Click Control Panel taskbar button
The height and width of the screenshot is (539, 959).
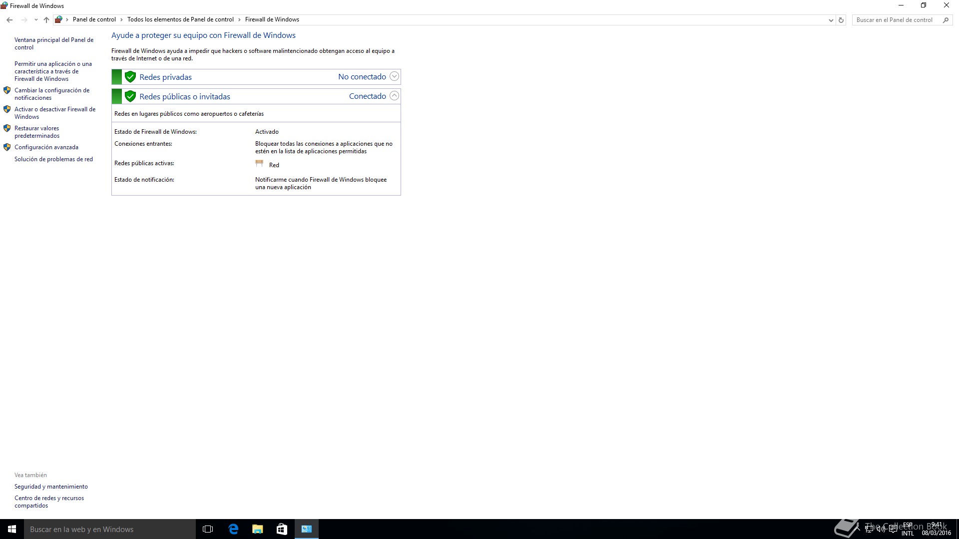tap(306, 529)
